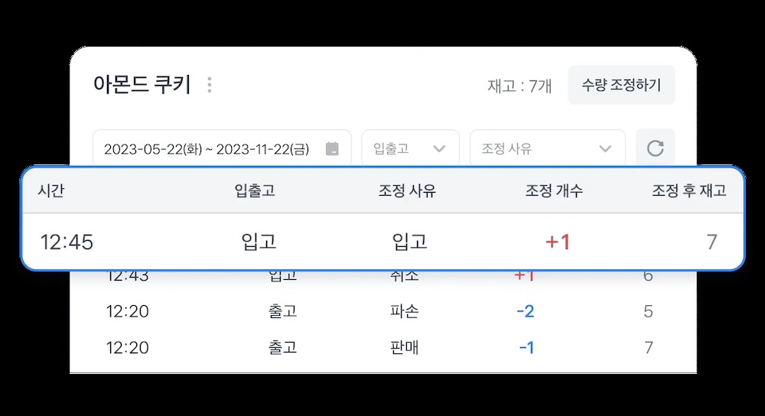This screenshot has height=416, width=765.
Task: Click the 조정 후 재고 column header
Action: tap(688, 191)
